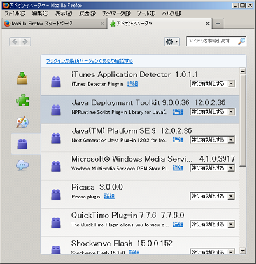The width and height of the screenshot is (256, 264).
Task: Open the 編集(E) menu
Action: (x=40, y=13)
